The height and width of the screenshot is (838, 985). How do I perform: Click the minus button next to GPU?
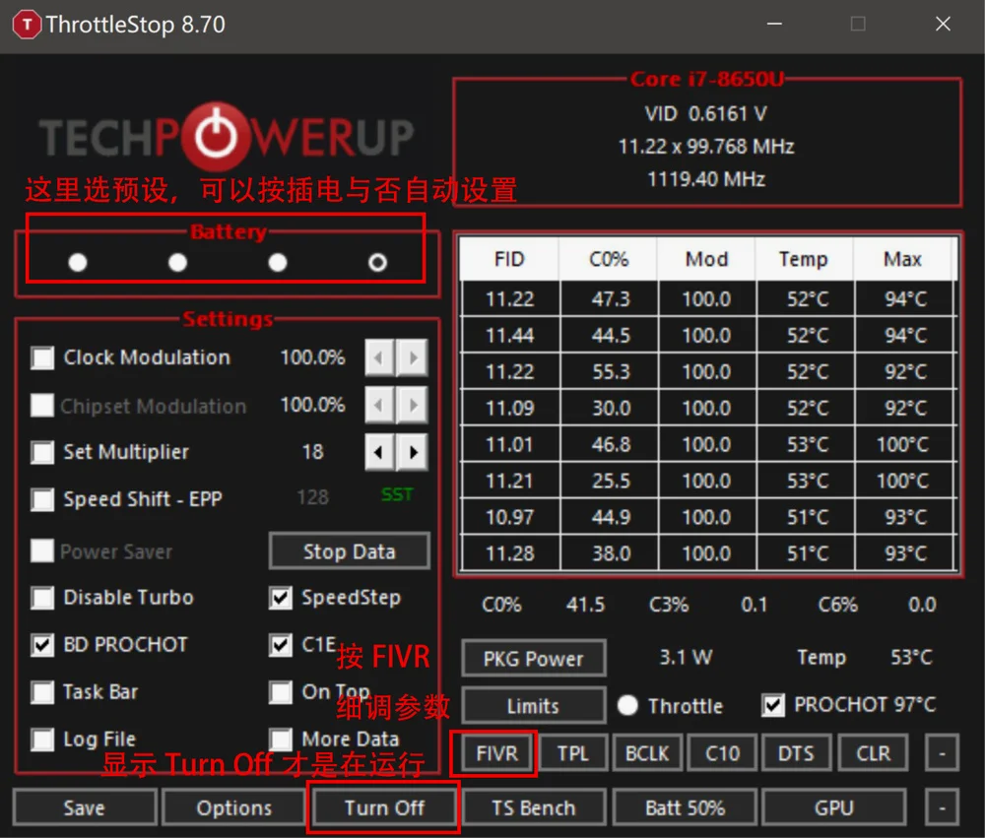[942, 807]
